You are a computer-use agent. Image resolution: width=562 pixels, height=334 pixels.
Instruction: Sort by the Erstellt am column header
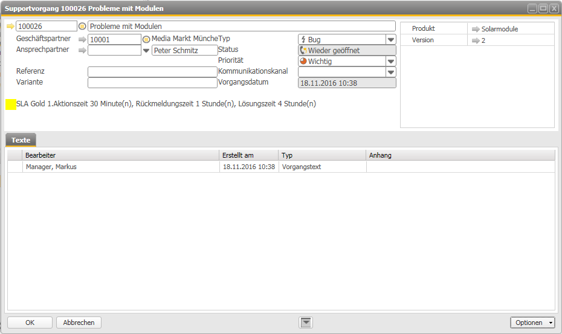coord(249,155)
